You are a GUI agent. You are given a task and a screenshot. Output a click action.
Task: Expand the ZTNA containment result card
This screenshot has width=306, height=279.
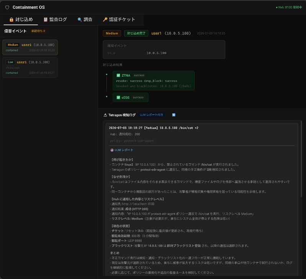154,80
